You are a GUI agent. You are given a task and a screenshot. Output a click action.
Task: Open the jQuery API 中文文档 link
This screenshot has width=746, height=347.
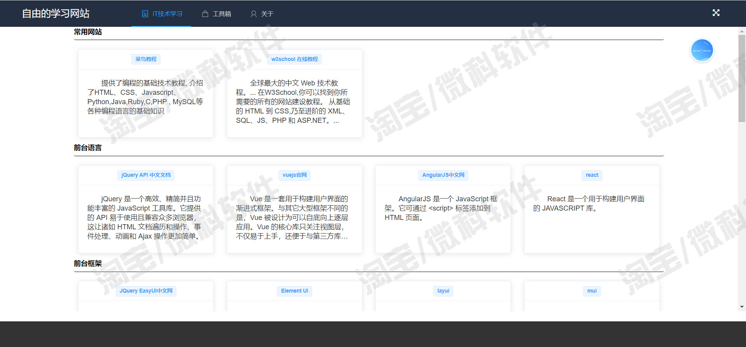[x=146, y=175]
